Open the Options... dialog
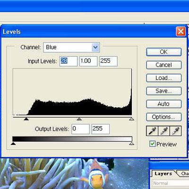This screenshot has width=189, height=189. point(164,117)
